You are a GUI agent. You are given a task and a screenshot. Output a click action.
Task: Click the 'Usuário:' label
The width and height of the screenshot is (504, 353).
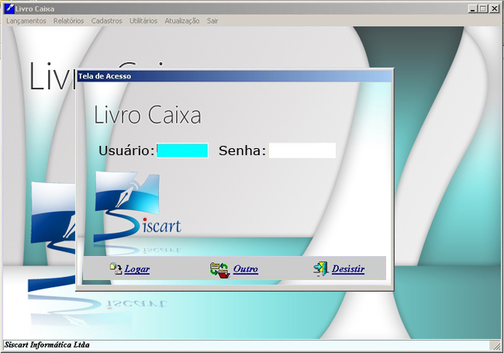(126, 151)
